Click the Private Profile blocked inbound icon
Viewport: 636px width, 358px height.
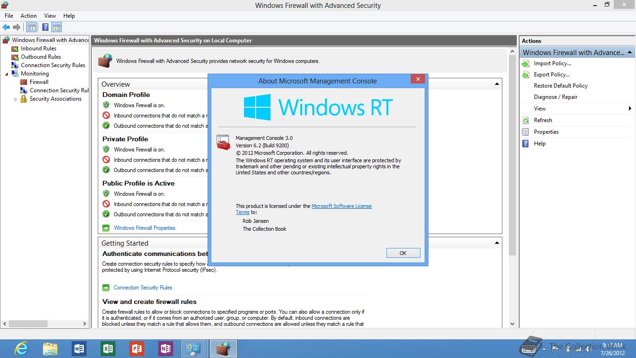(x=106, y=160)
